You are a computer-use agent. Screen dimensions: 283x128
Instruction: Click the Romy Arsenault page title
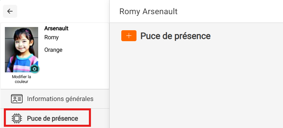pyautogui.click(x=148, y=12)
